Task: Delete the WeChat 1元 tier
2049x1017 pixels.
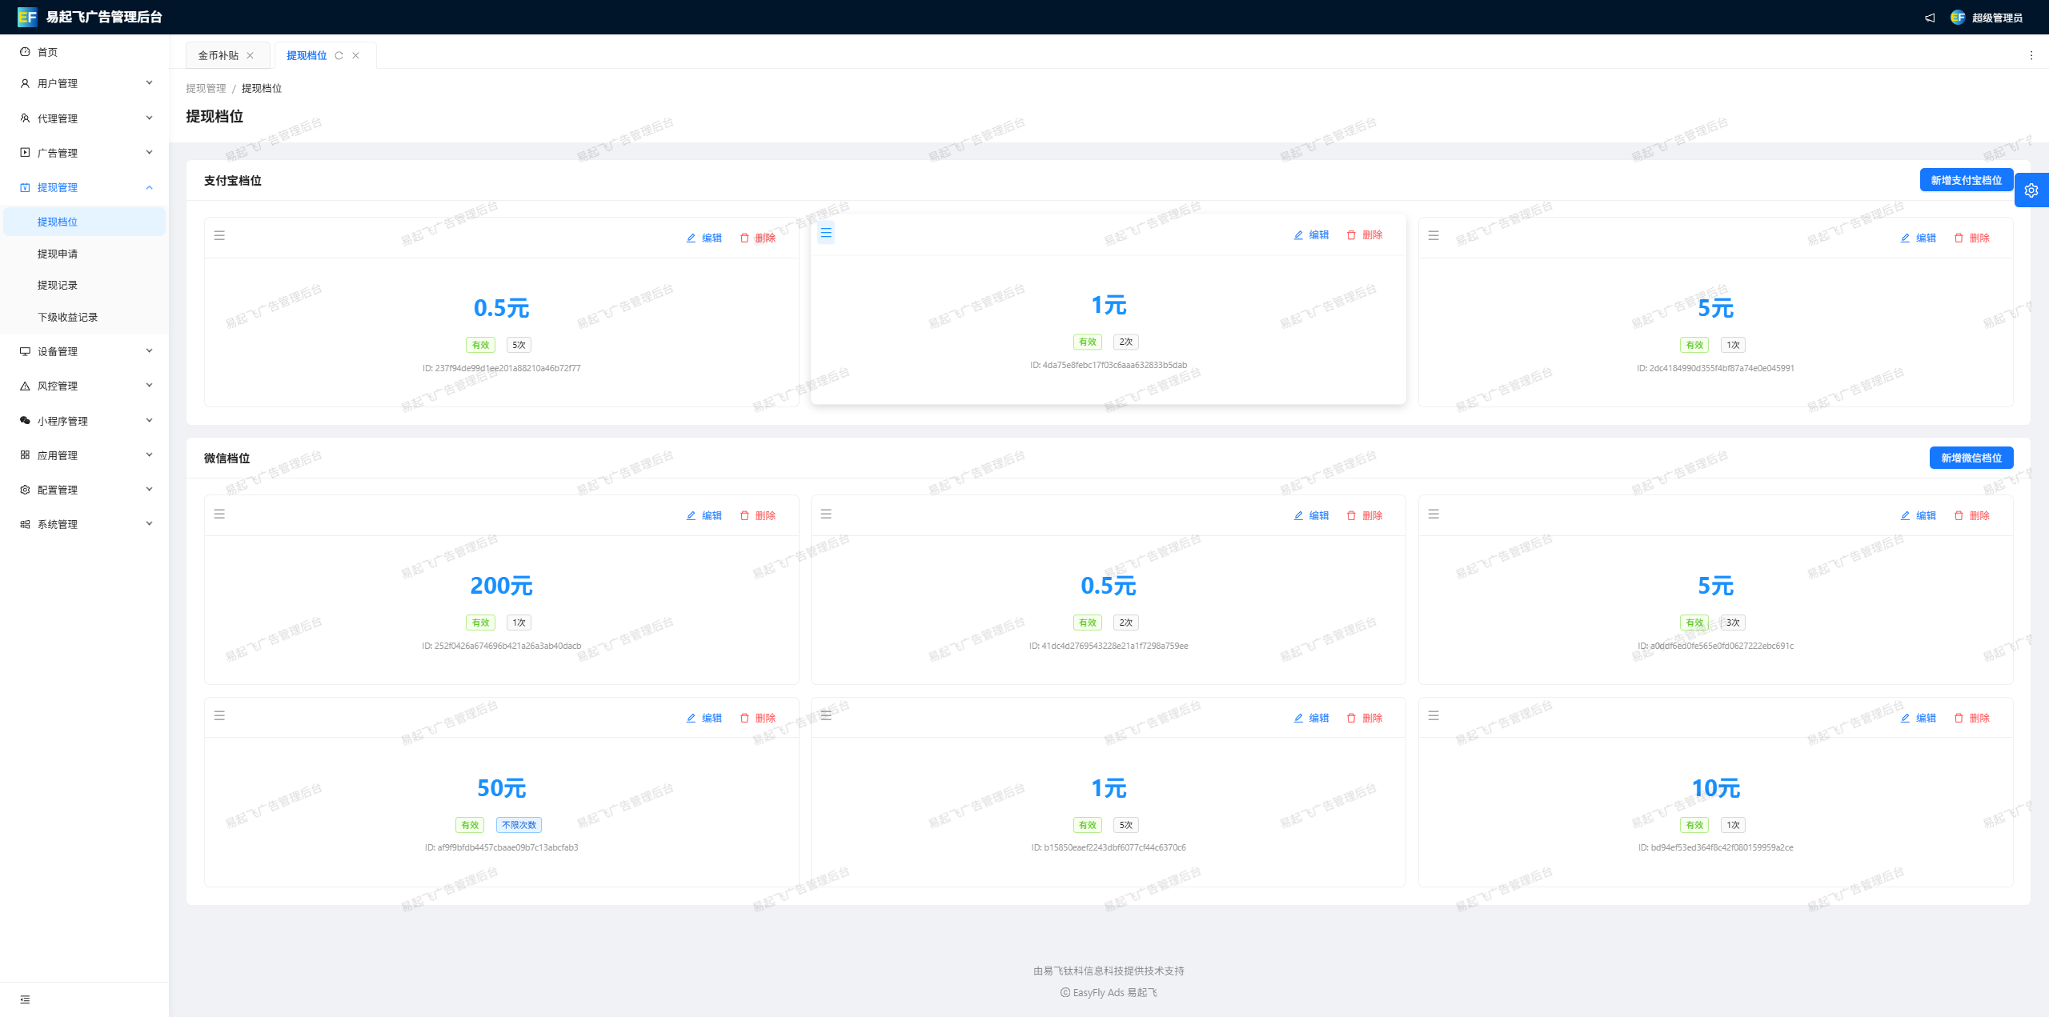Action: 1365,718
